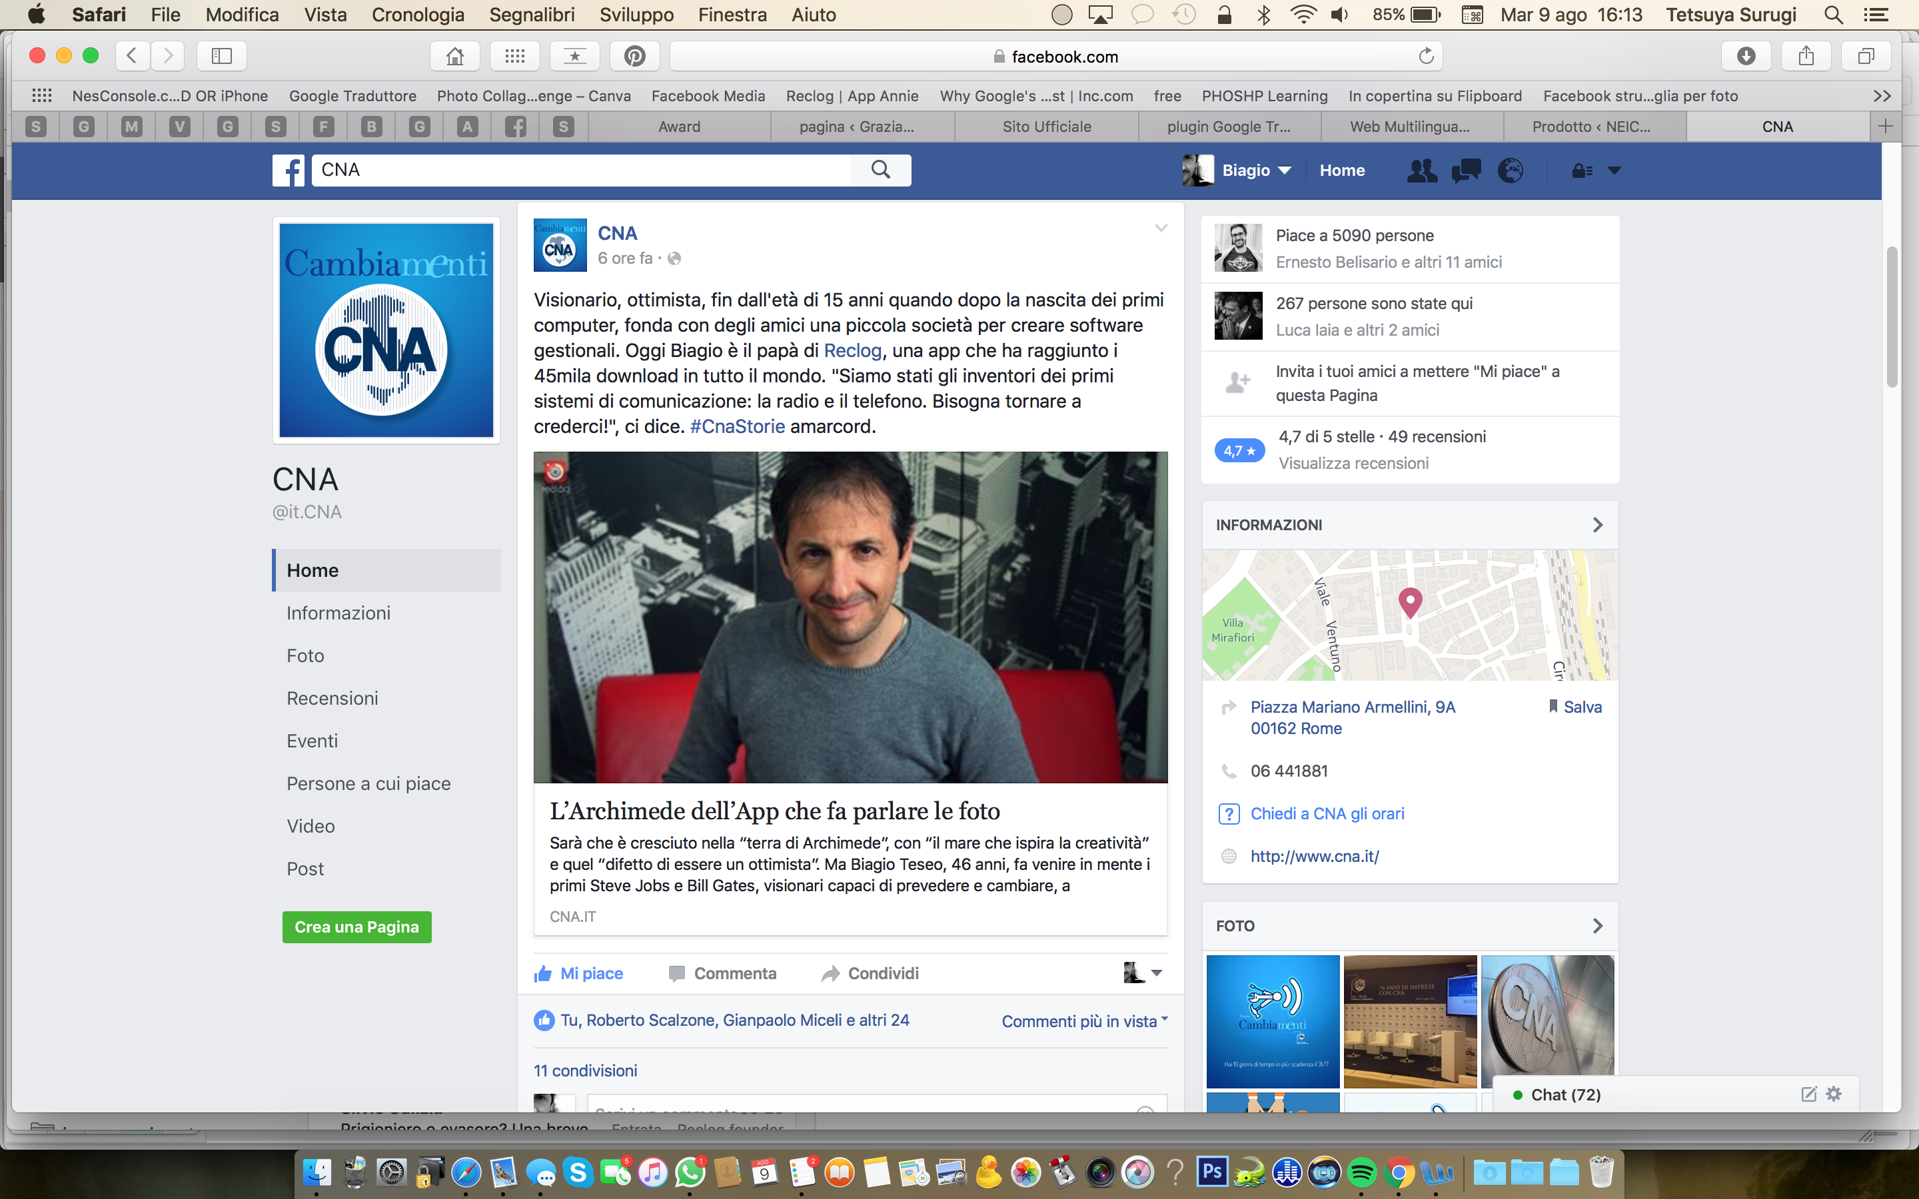Expand the INFORMAZIONI section chevron
This screenshot has width=1919, height=1199.
pos(1597,525)
